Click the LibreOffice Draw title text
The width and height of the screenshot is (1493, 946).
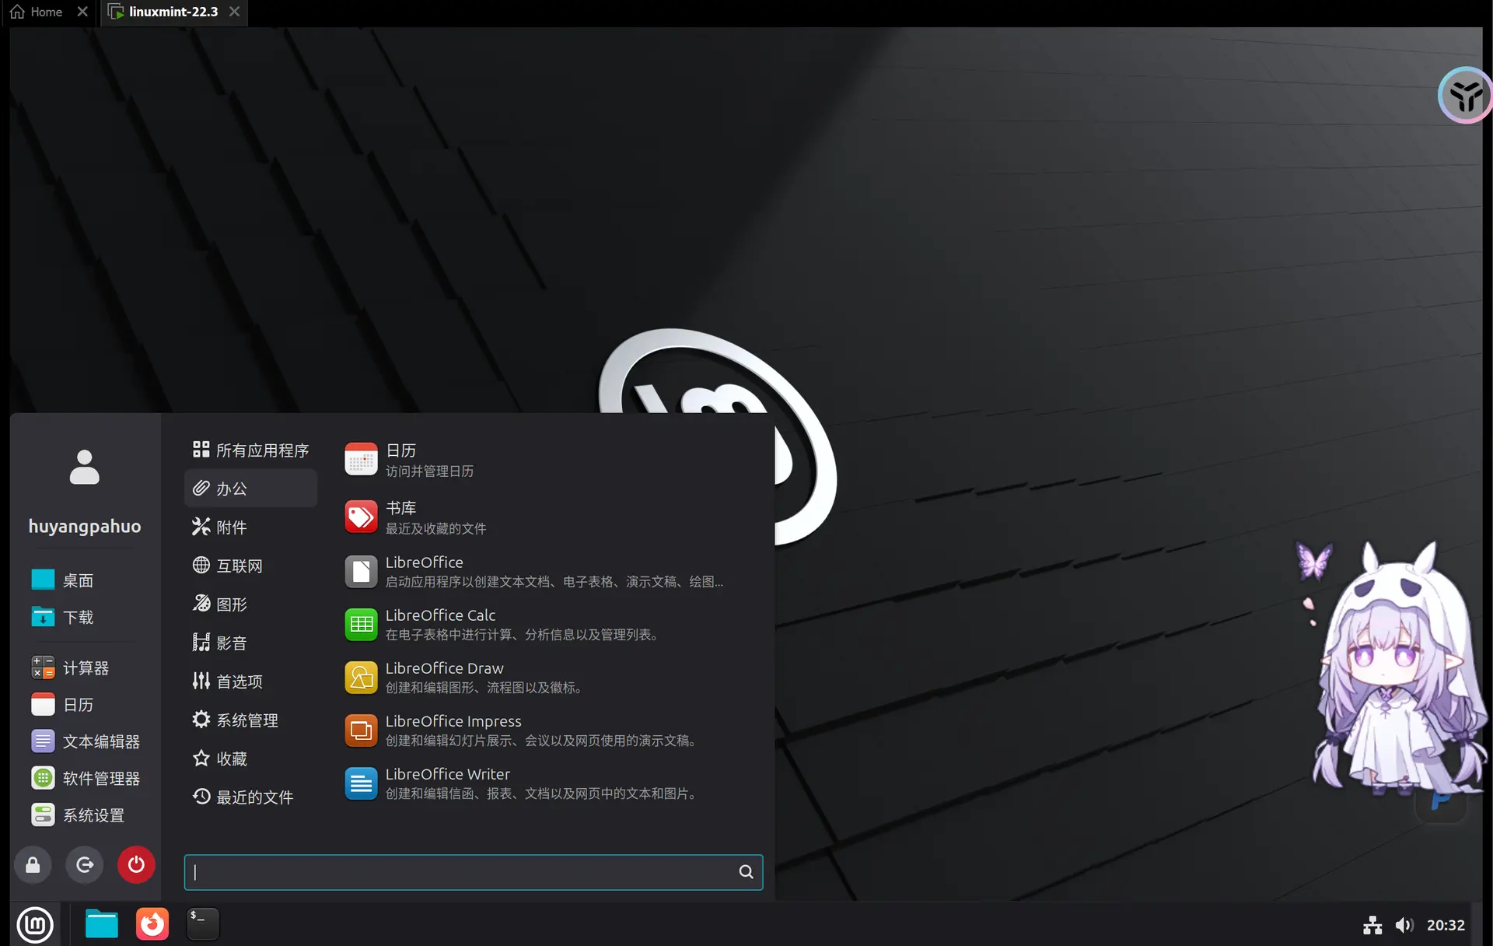[x=445, y=668]
